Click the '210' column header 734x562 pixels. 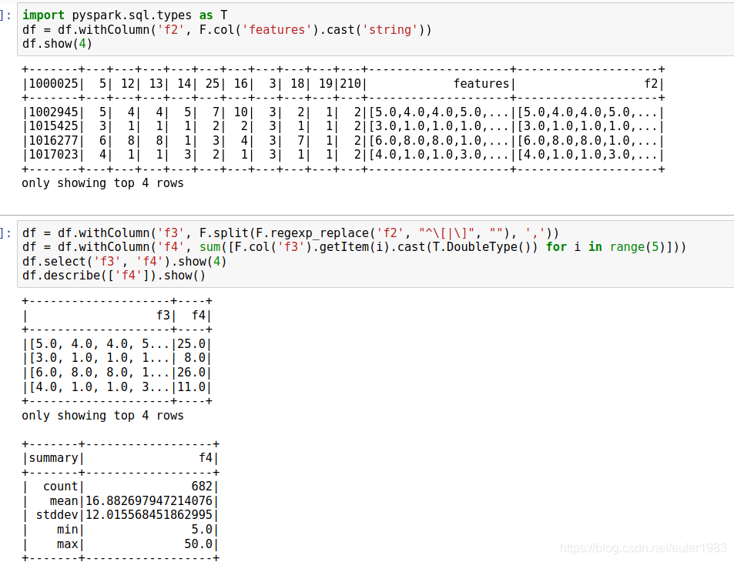click(x=350, y=84)
